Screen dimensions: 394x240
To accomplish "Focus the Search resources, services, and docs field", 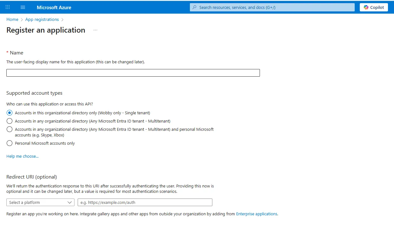I will pyautogui.click(x=273, y=7).
